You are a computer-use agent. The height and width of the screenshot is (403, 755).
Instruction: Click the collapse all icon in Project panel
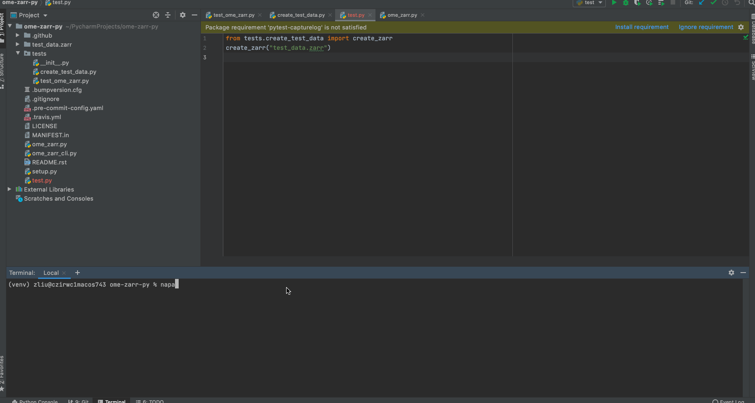[168, 15]
